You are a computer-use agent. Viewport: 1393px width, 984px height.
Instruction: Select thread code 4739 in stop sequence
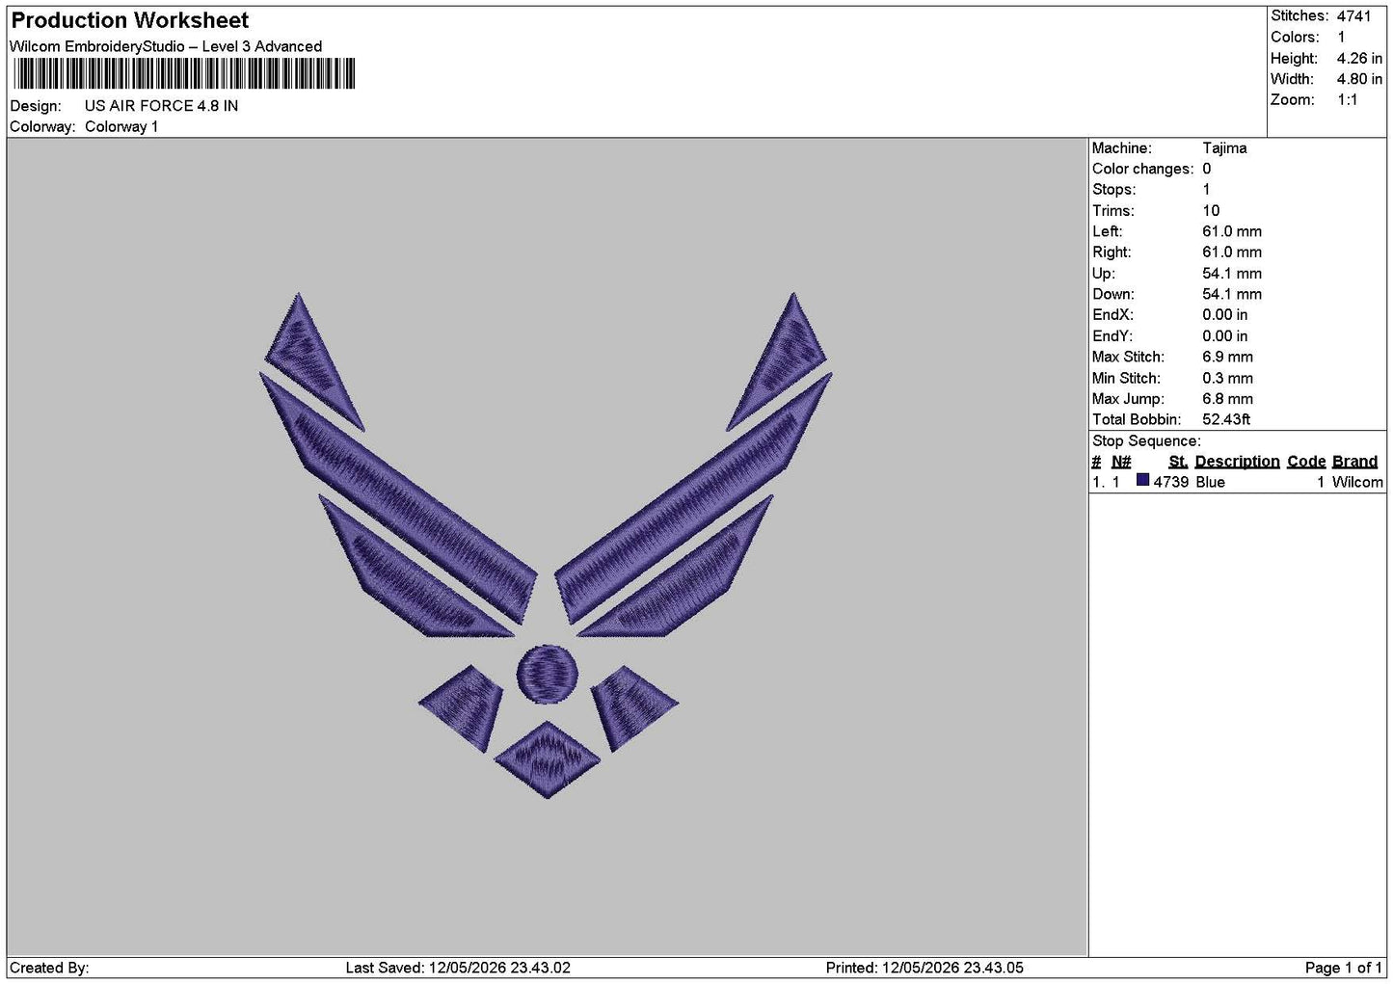[x=1171, y=482]
